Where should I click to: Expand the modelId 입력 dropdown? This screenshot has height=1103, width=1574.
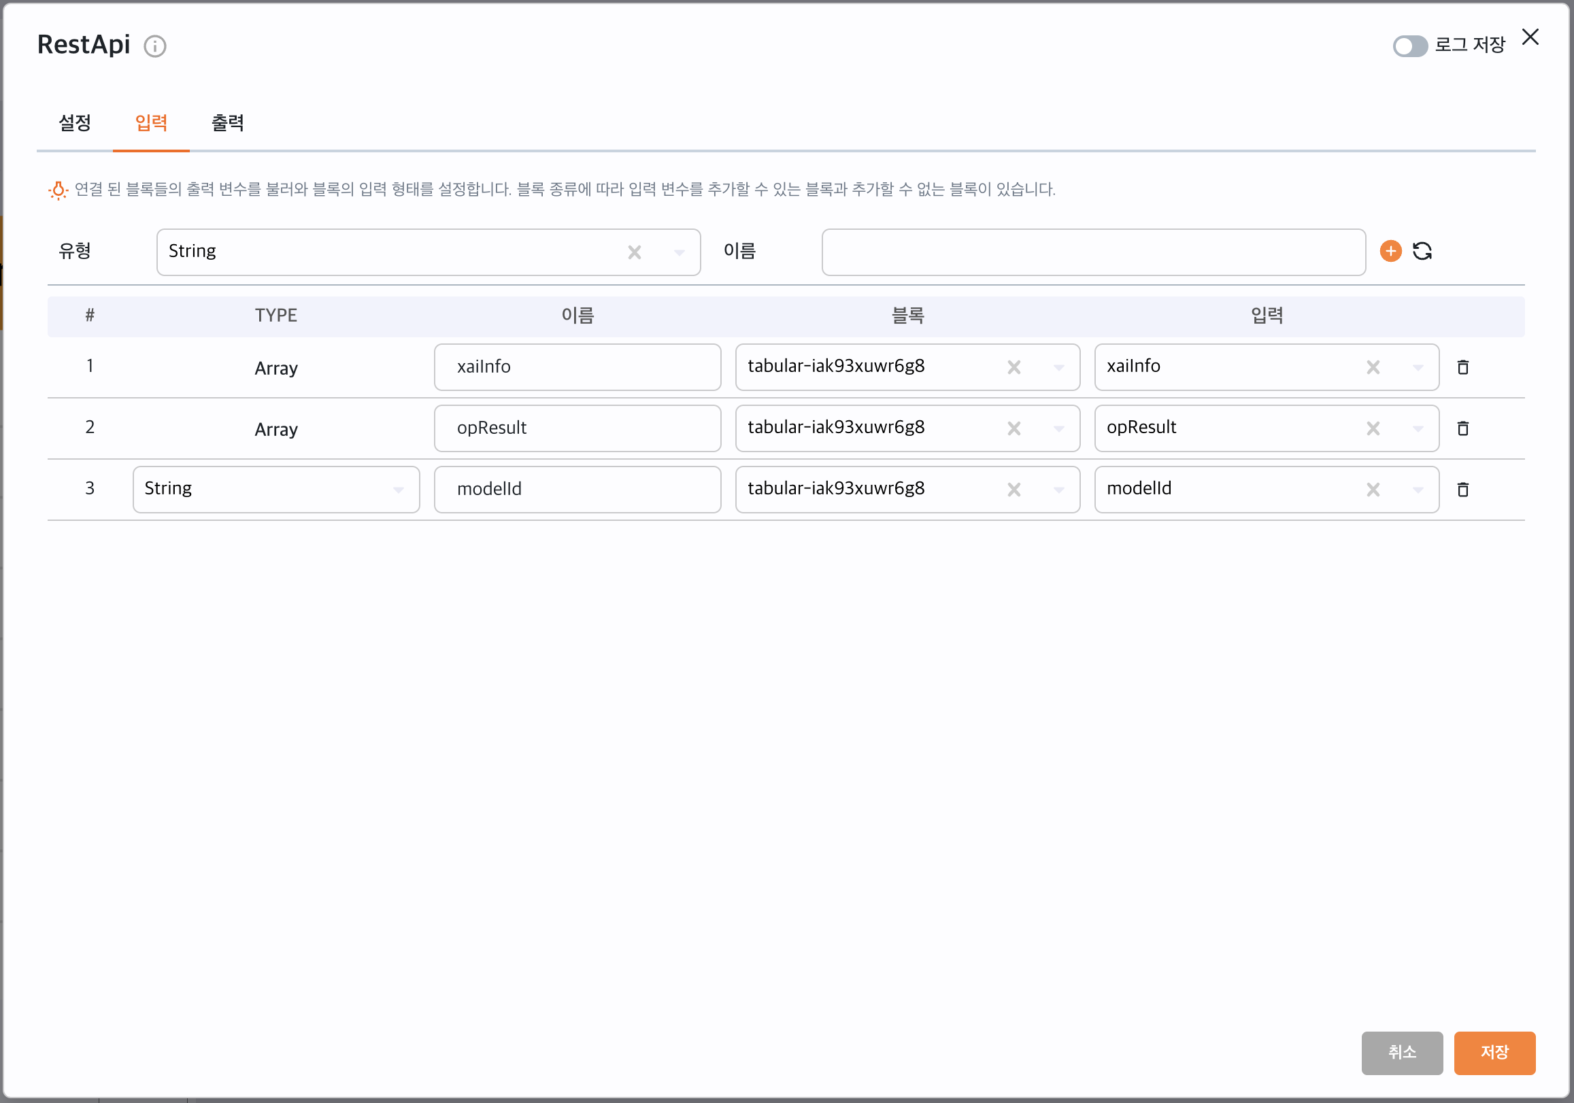[x=1418, y=490]
